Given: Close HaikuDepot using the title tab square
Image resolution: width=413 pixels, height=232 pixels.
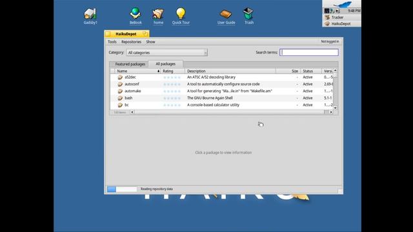Looking at the screenshot, I should click(108, 34).
